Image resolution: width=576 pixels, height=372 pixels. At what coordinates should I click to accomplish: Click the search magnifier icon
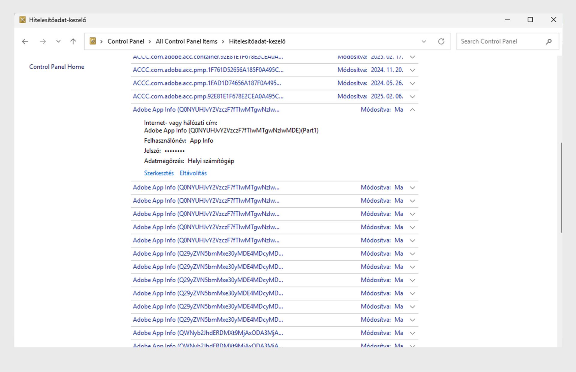[548, 41]
